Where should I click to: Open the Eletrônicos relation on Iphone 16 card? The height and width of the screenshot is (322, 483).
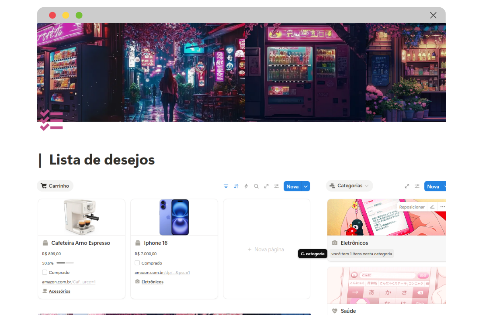(153, 282)
